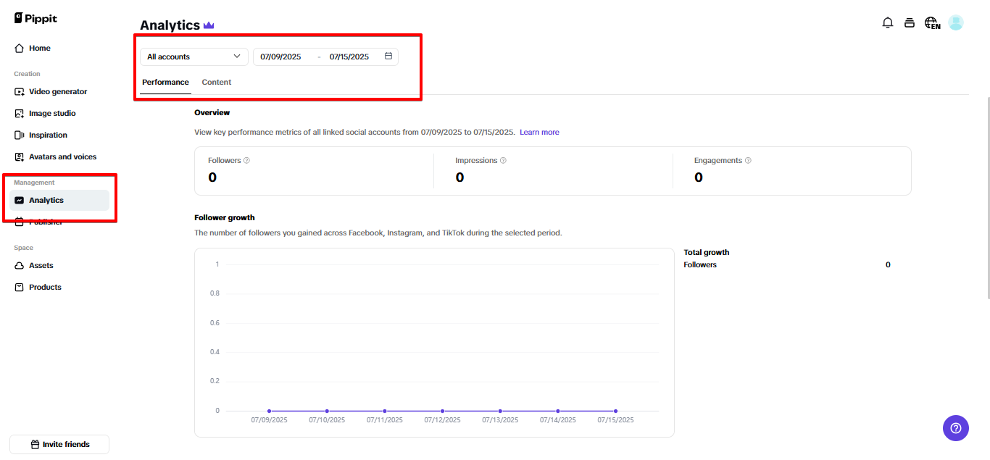
Task: Click the credits card icon in header
Action: [x=910, y=23]
